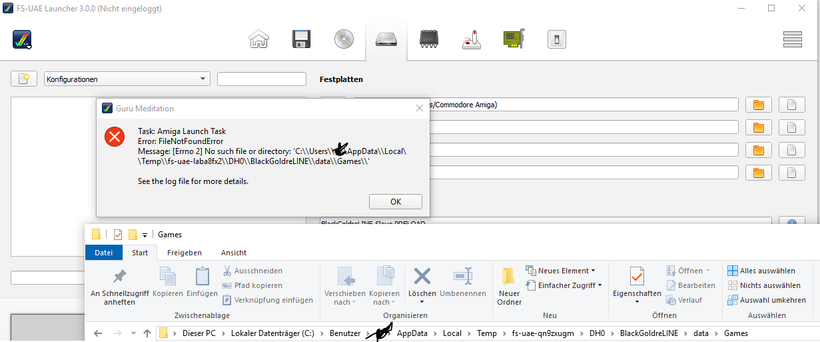
Task: Click Einfügen in the Explorer ribbon
Action: point(202,283)
